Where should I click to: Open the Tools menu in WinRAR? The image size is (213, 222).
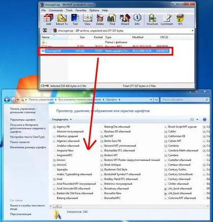(69, 10)
